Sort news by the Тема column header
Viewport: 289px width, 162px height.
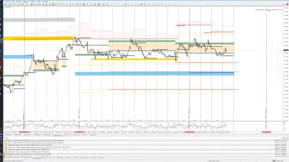pyautogui.click(x=7, y=138)
